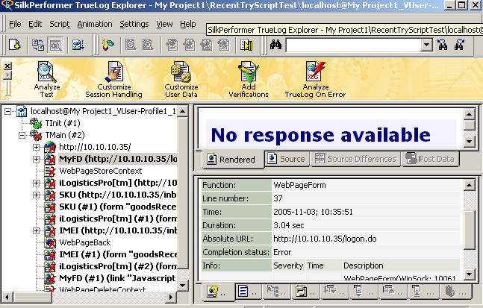The width and height of the screenshot is (483, 308).
Task: Click the stacked windows bottom tab
Action: [305, 292]
